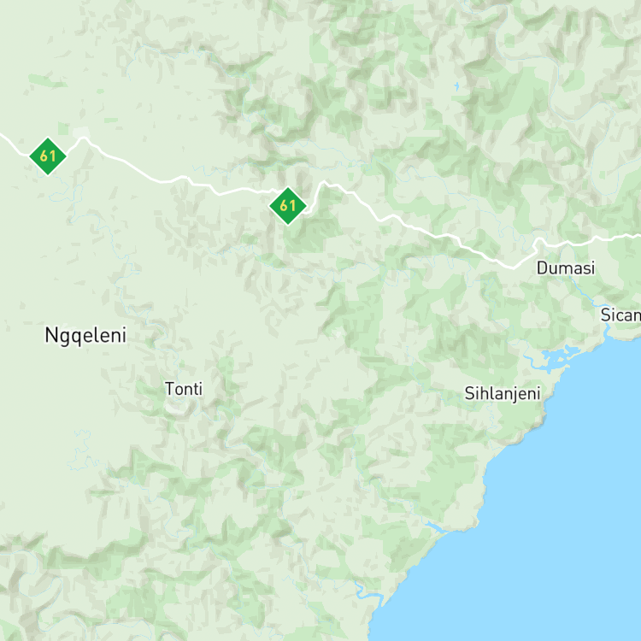
Task: Select the Ngqeleni town label
Action: click(x=85, y=336)
